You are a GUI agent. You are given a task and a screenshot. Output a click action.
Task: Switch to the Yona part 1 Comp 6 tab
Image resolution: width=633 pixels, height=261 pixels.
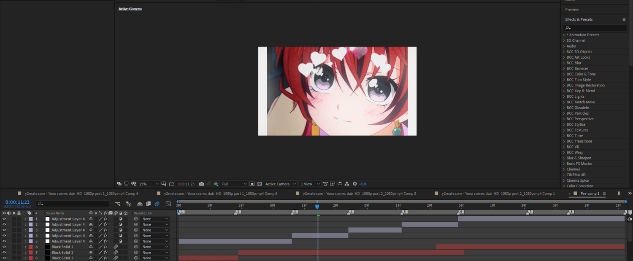point(220,194)
